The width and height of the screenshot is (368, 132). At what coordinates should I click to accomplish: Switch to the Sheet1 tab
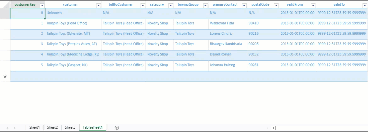(35, 127)
